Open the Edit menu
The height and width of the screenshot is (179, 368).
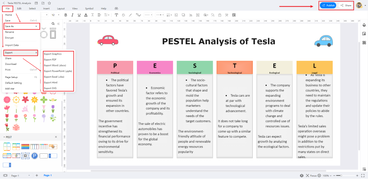[x=19, y=9]
